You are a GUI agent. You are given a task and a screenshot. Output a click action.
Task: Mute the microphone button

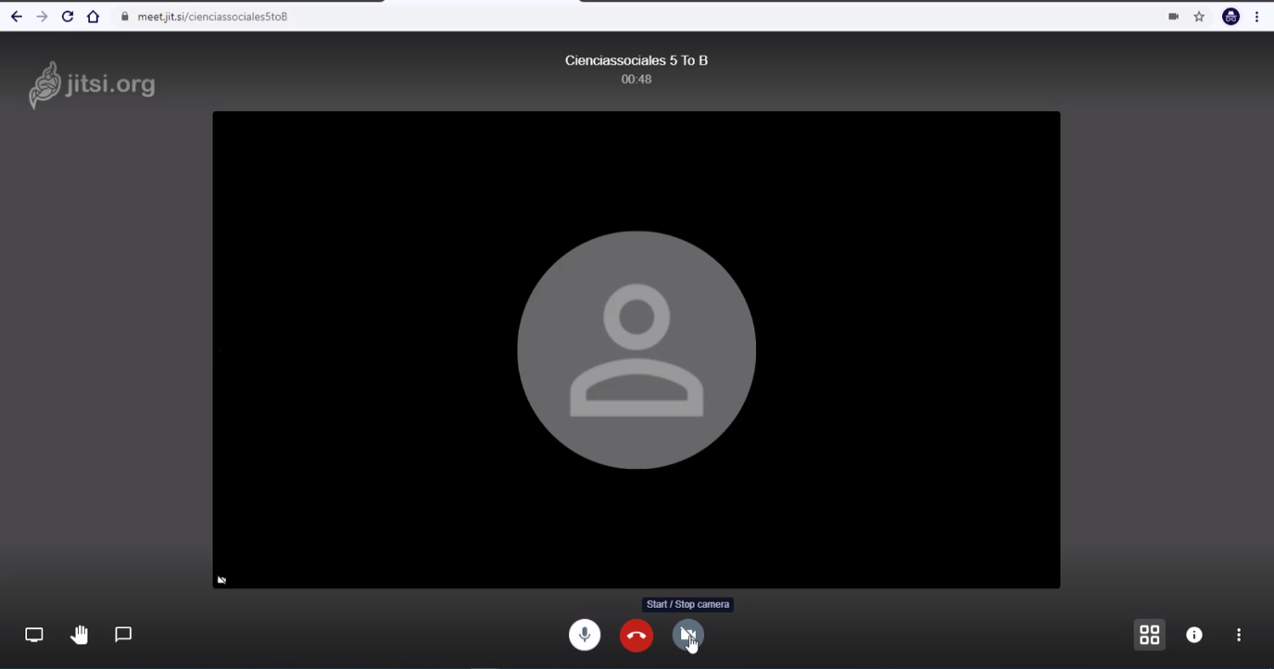585,635
